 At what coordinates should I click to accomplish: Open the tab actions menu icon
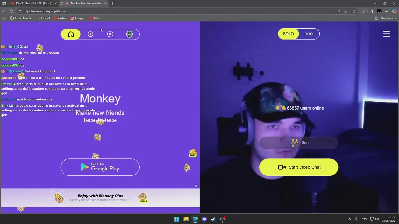pyautogui.click(x=4, y=3)
